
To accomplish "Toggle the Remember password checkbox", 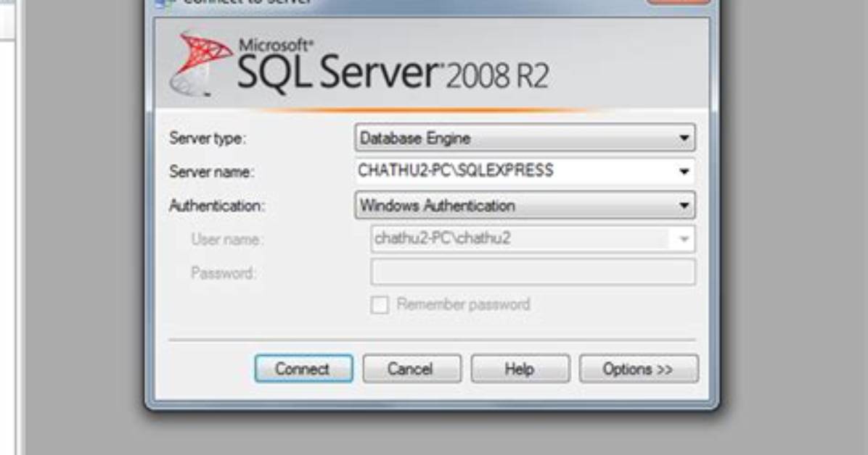I will coord(379,304).
